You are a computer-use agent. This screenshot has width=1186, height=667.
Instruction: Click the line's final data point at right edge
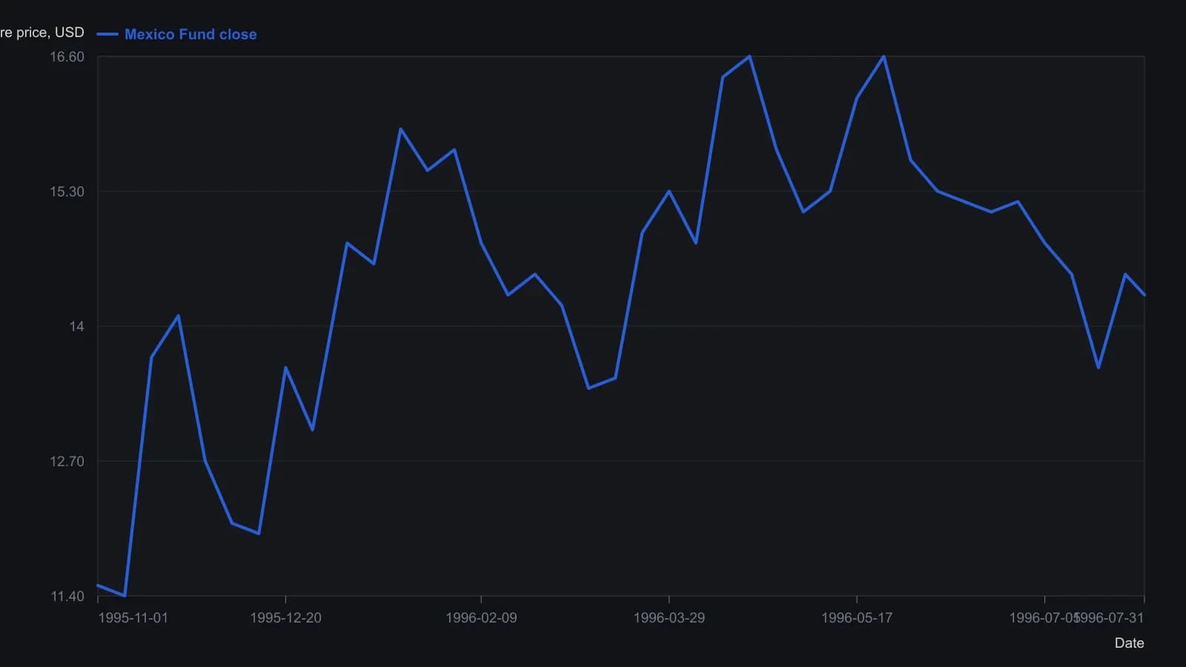point(1144,295)
